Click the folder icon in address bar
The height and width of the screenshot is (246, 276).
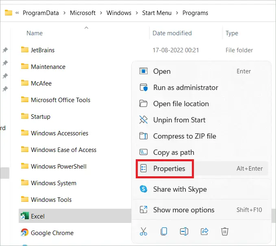click(x=9, y=13)
